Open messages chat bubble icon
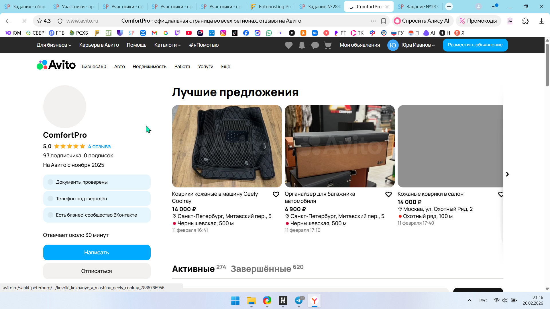 pyautogui.click(x=315, y=45)
